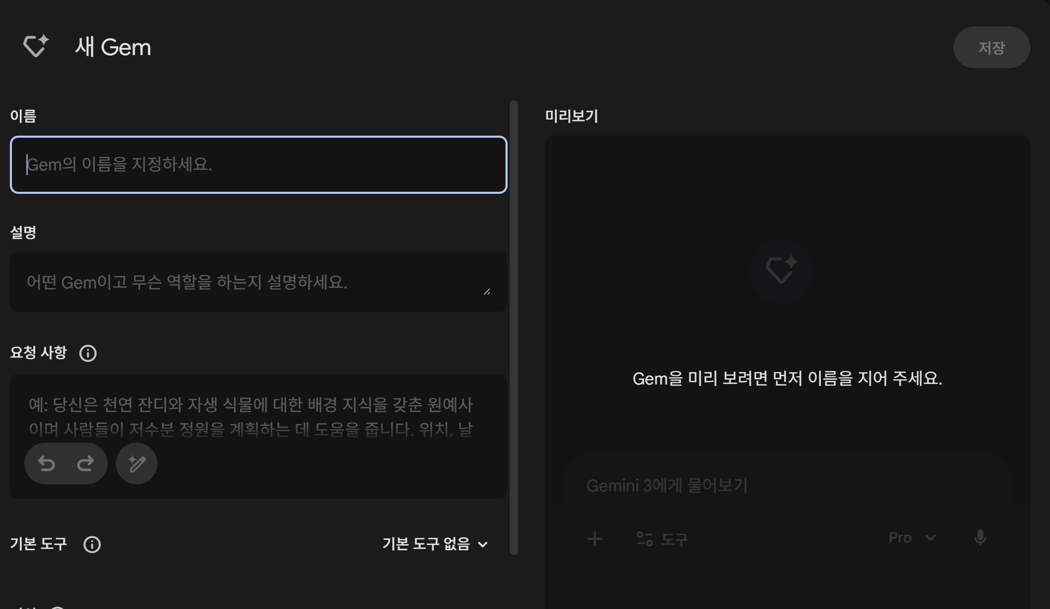Open info icon next to 요청 사항

click(x=88, y=353)
